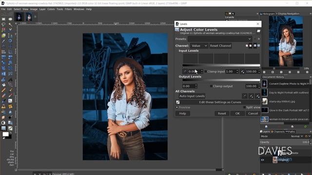This screenshot has height=175, width=312.
Task: Open the Channel Value dropdown
Action: pyautogui.click(x=199, y=46)
